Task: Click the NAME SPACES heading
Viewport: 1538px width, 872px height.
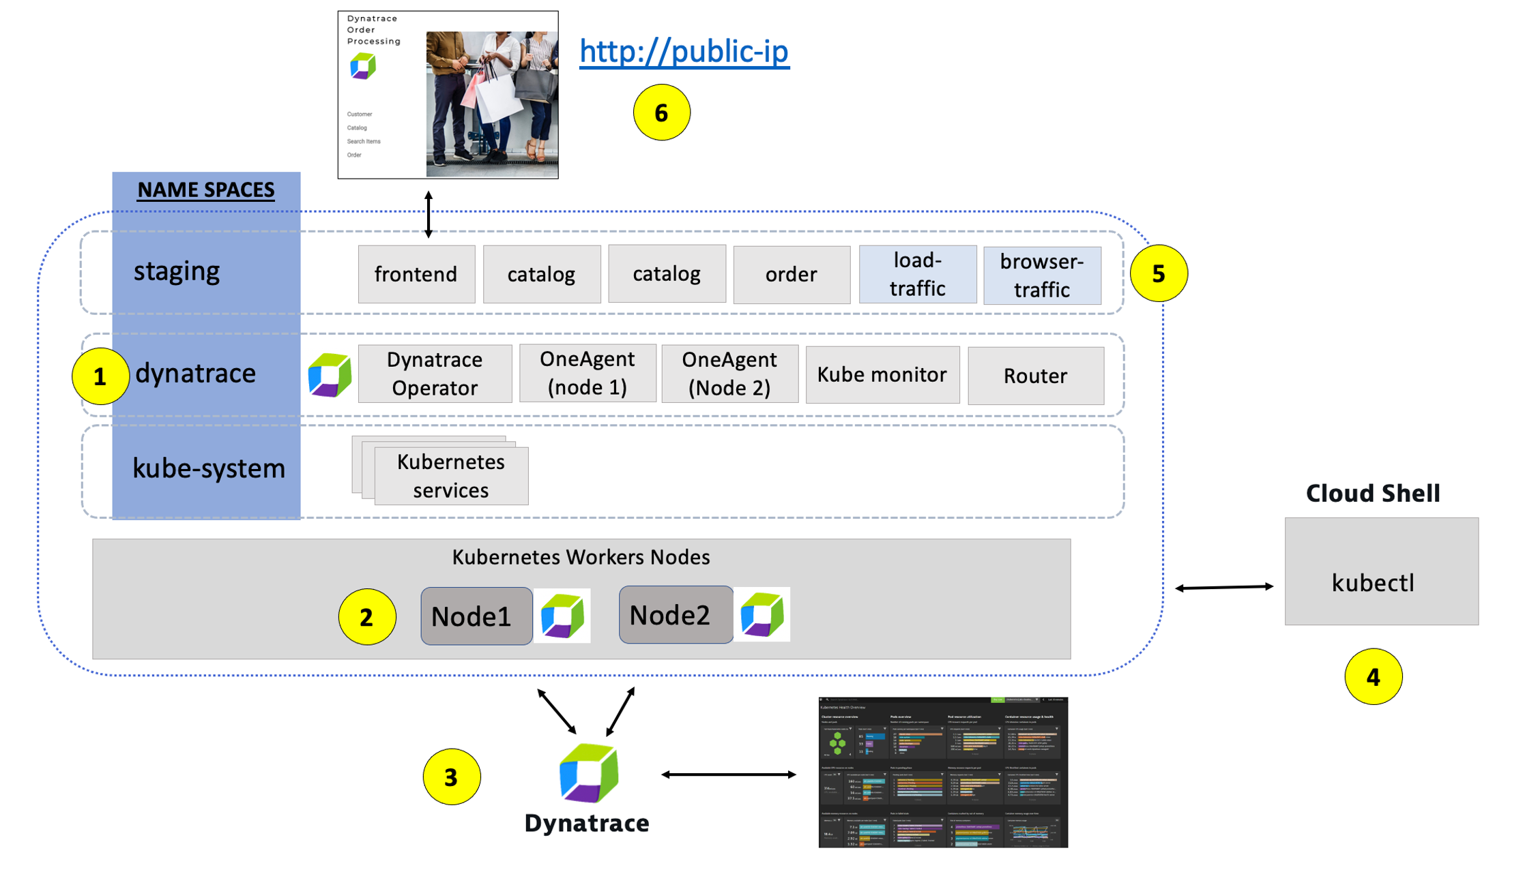Action: coord(205,190)
